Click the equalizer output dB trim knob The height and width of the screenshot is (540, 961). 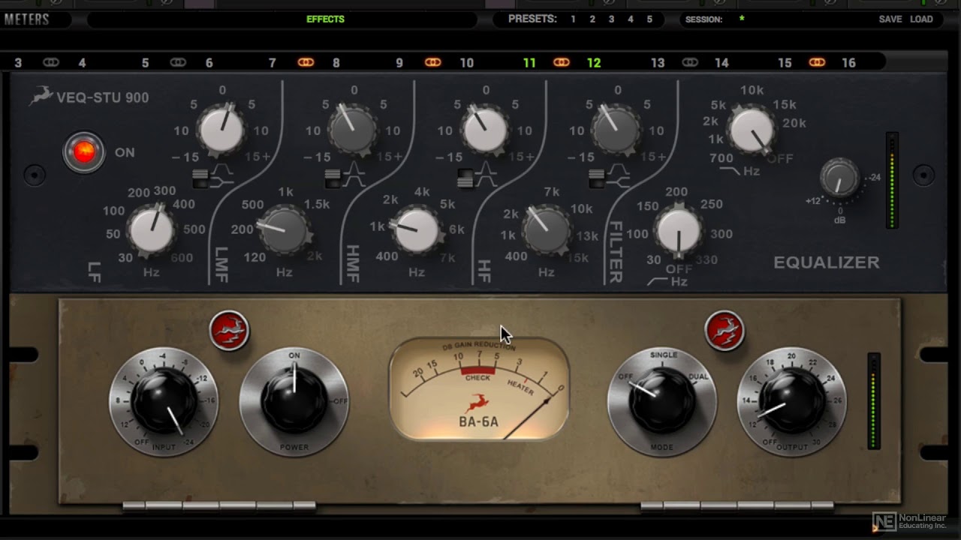coord(839,178)
